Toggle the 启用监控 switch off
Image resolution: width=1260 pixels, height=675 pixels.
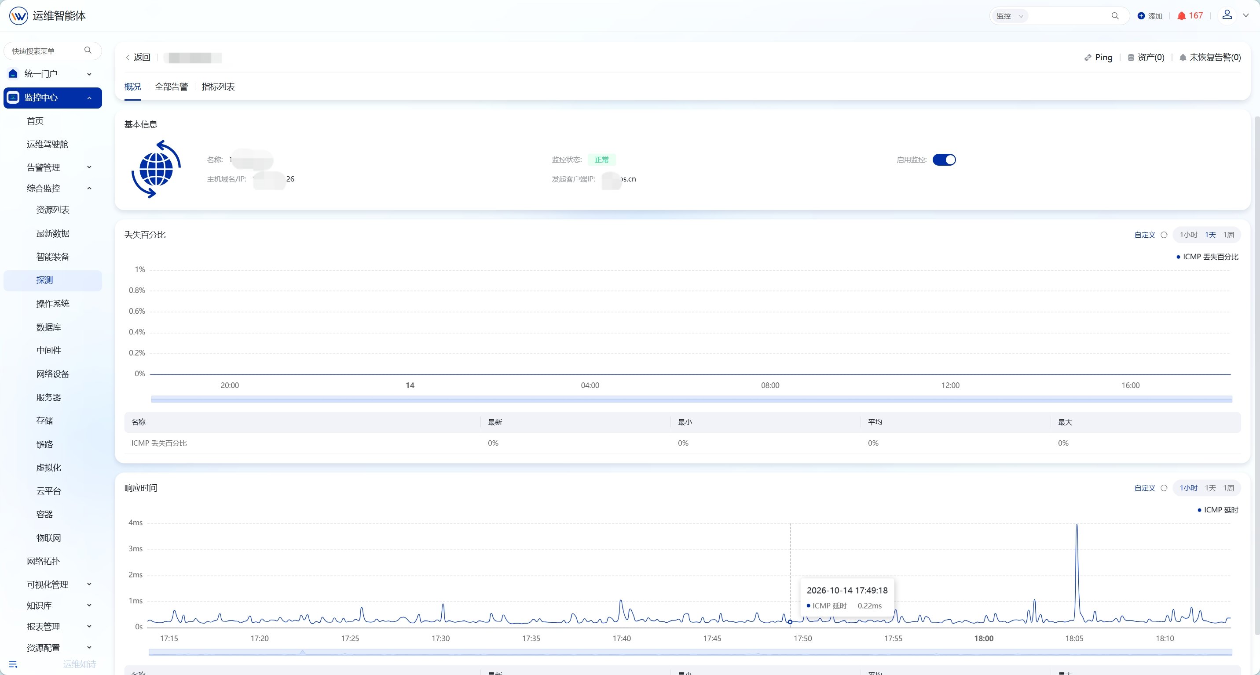tap(944, 160)
